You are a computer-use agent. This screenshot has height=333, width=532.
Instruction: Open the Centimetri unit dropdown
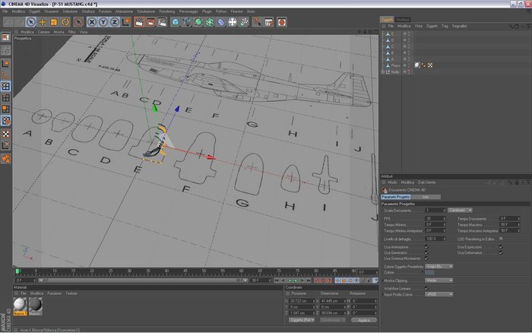[459, 210]
